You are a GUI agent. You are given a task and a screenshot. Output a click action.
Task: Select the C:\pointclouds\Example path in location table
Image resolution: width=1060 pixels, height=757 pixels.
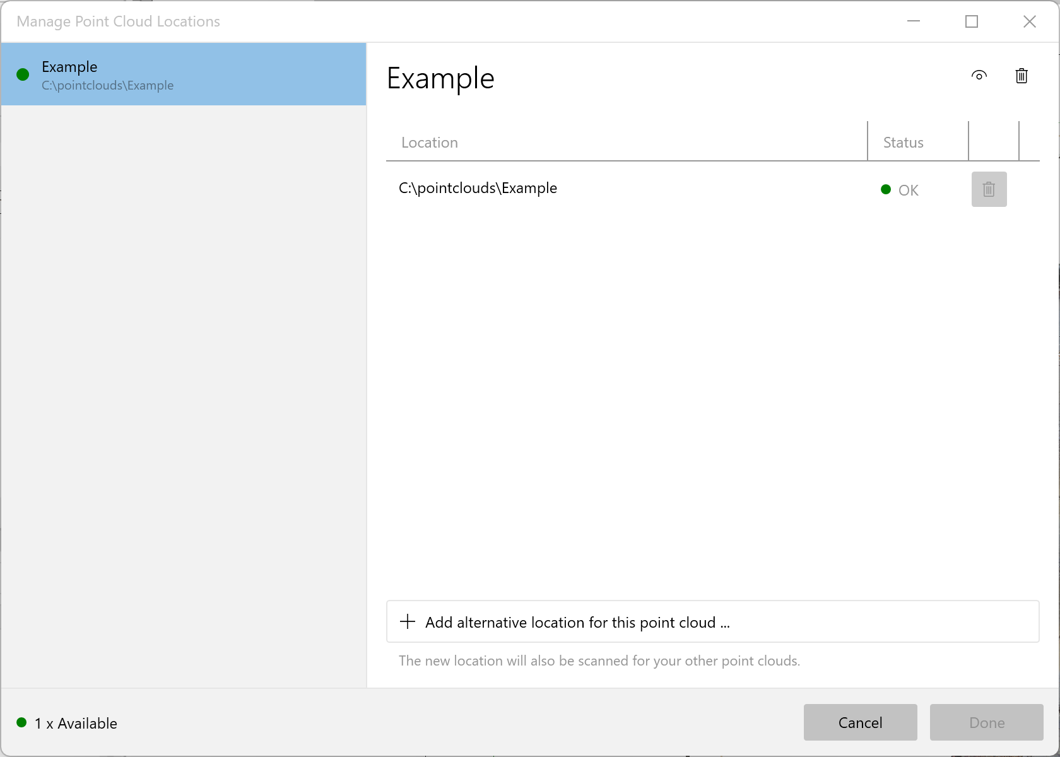(478, 188)
